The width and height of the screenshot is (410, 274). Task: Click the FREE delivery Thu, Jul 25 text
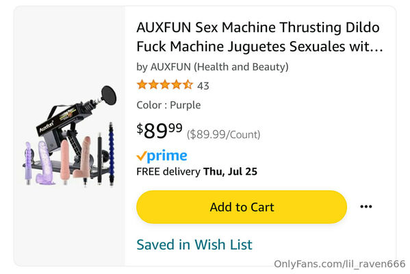pyautogui.click(x=197, y=172)
